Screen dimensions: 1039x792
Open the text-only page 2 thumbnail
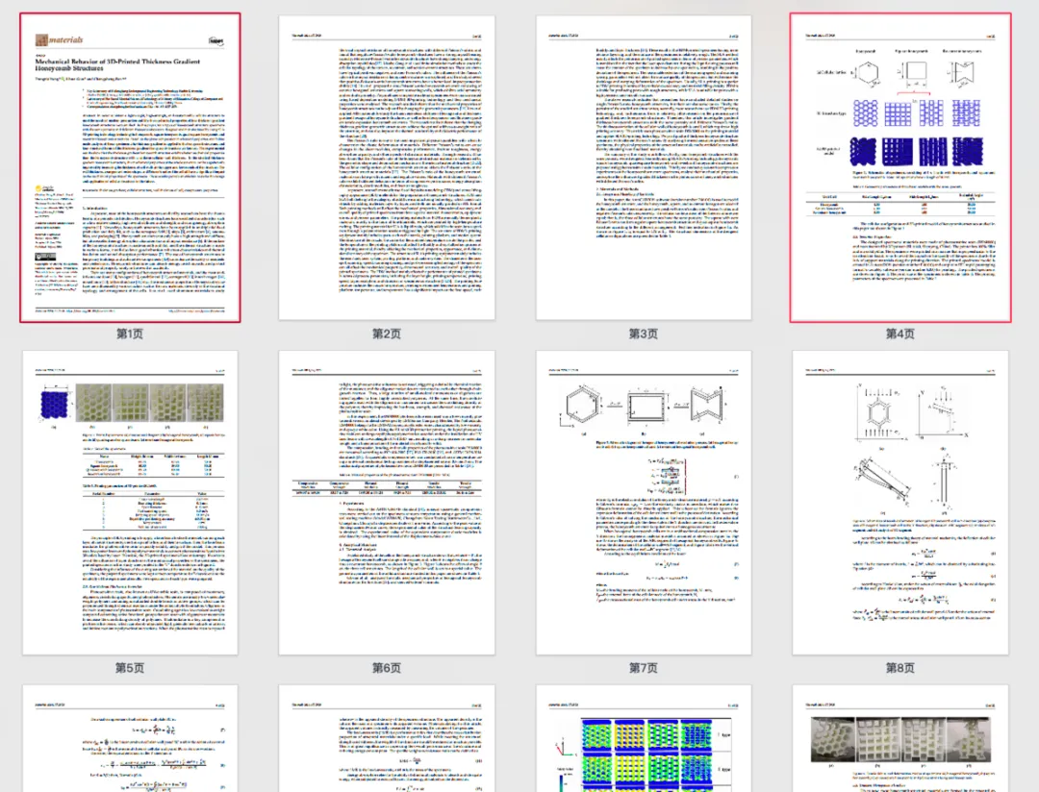pyautogui.click(x=387, y=168)
